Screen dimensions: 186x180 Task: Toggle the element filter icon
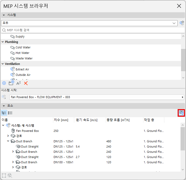(x=181, y=113)
